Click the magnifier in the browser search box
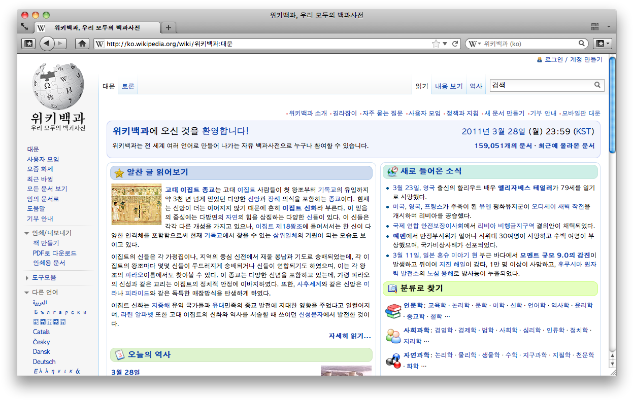The height and width of the screenshot is (400, 633). [582, 44]
